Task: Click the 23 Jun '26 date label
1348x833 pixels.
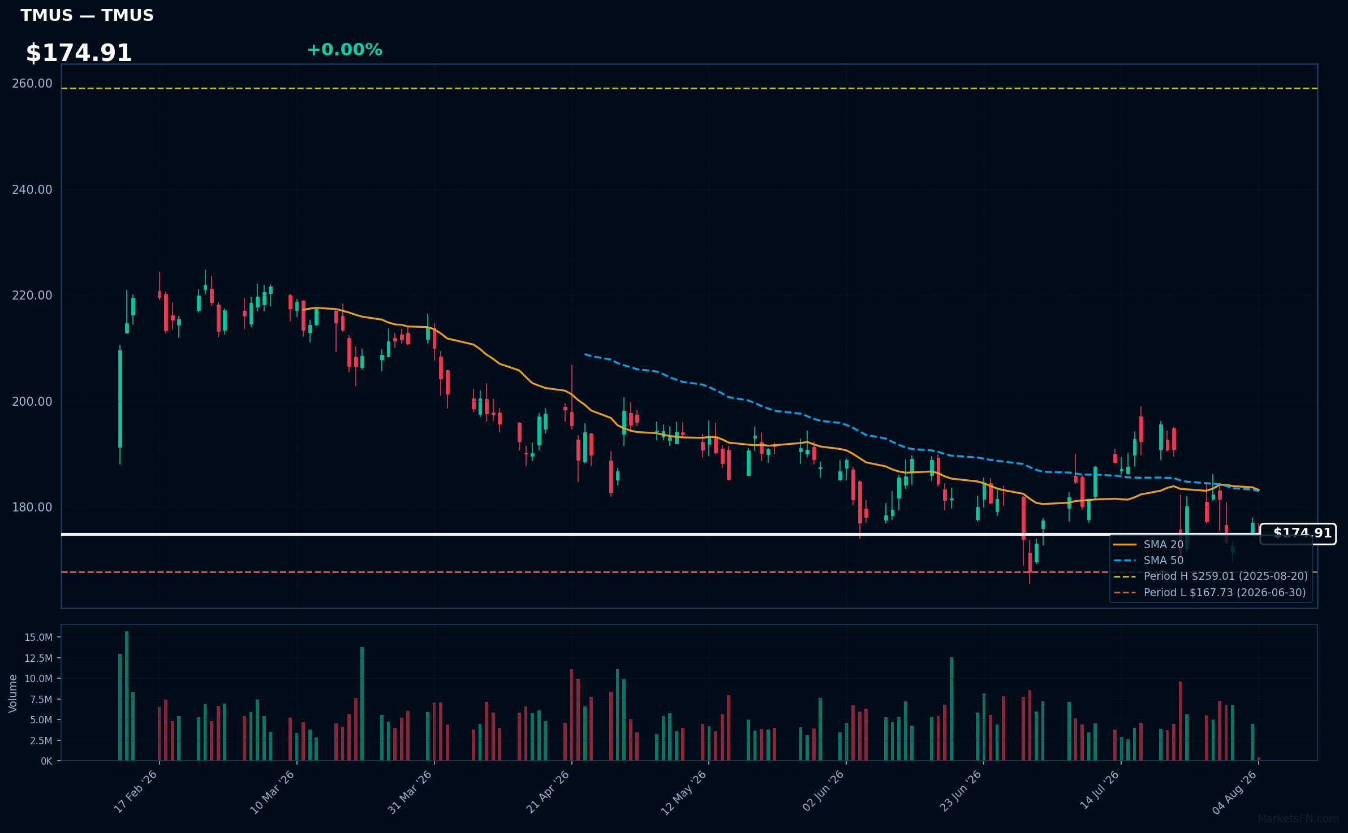Action: [x=961, y=791]
